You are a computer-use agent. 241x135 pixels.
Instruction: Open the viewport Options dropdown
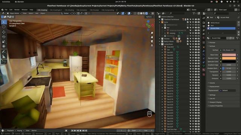point(150,17)
